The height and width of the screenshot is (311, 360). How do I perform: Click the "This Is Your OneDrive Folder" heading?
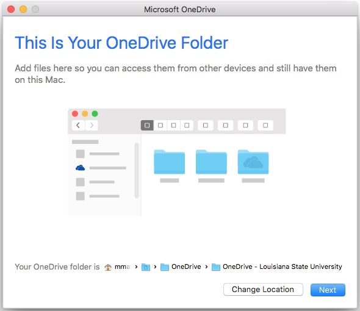coord(121,43)
